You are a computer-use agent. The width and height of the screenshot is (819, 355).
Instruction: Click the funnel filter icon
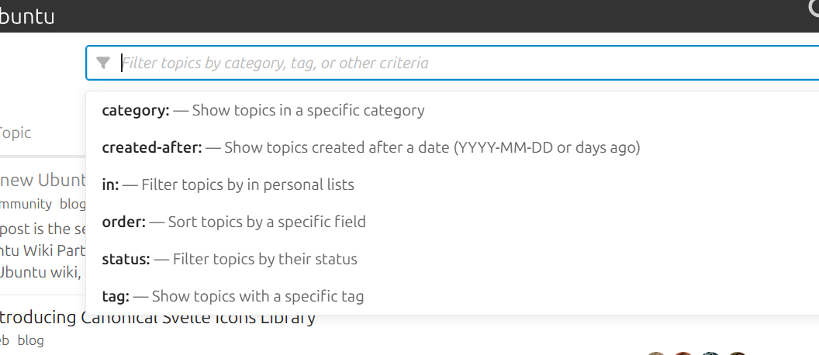pos(103,63)
